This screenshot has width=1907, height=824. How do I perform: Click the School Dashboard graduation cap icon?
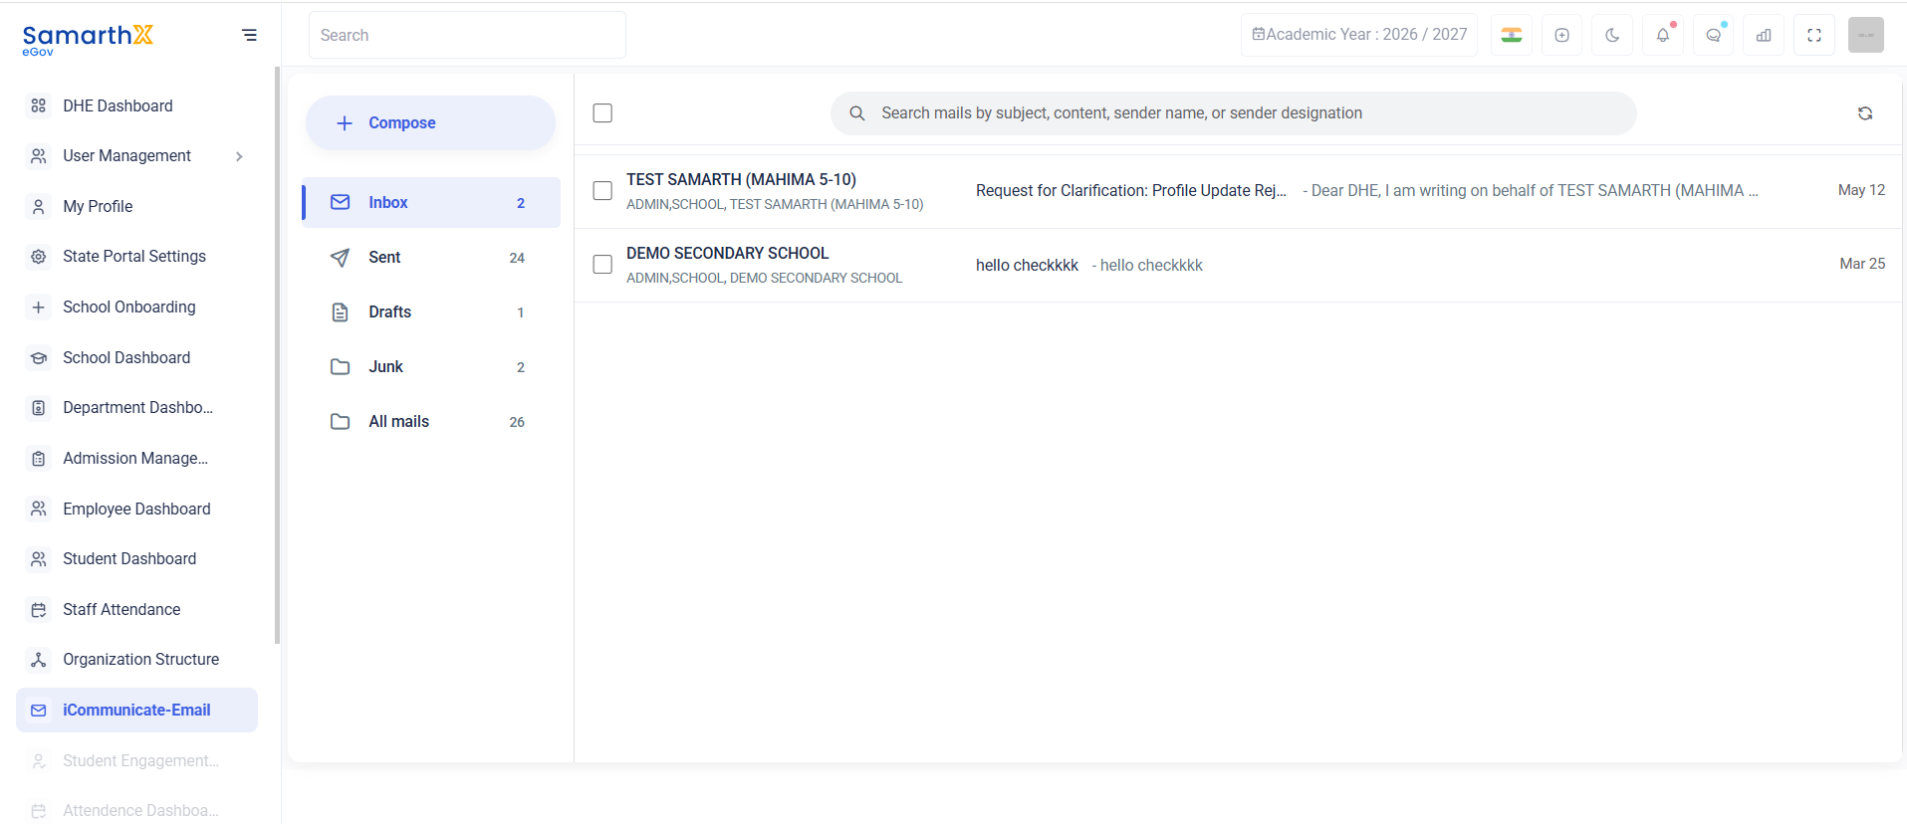click(x=39, y=357)
